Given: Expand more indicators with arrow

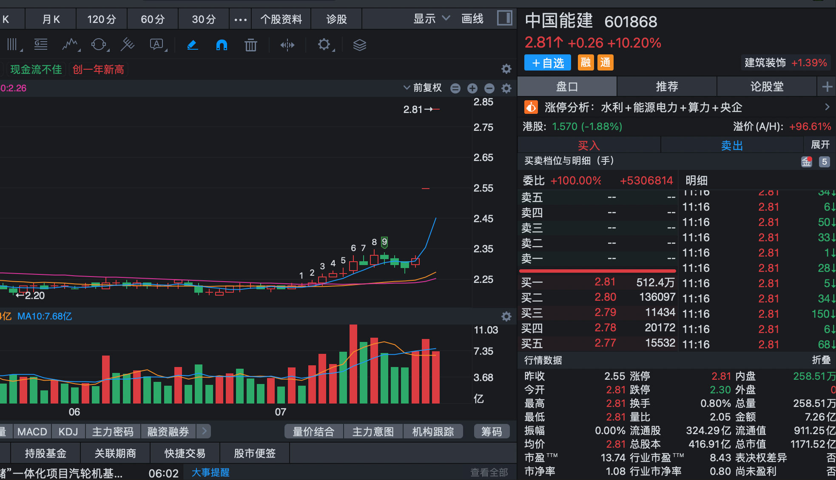Looking at the screenshot, I should [204, 431].
